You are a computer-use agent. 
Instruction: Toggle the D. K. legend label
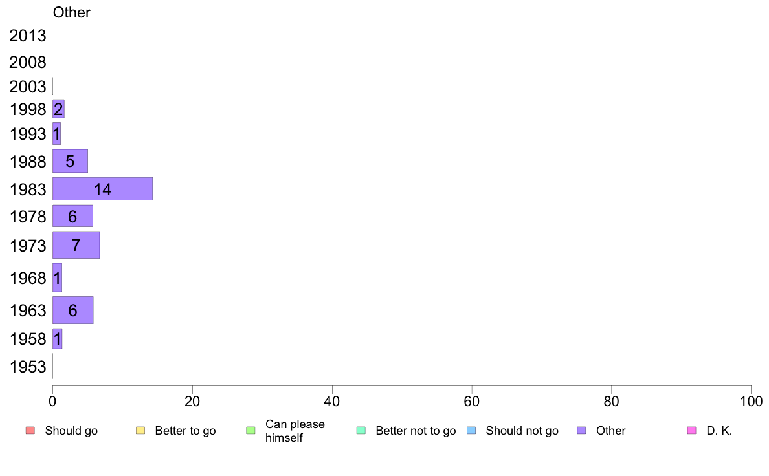(719, 431)
